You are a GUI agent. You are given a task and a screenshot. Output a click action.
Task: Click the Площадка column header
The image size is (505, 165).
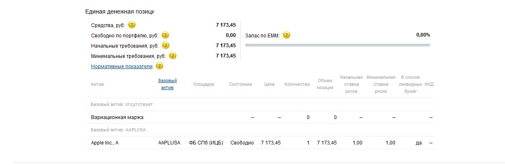click(x=204, y=85)
